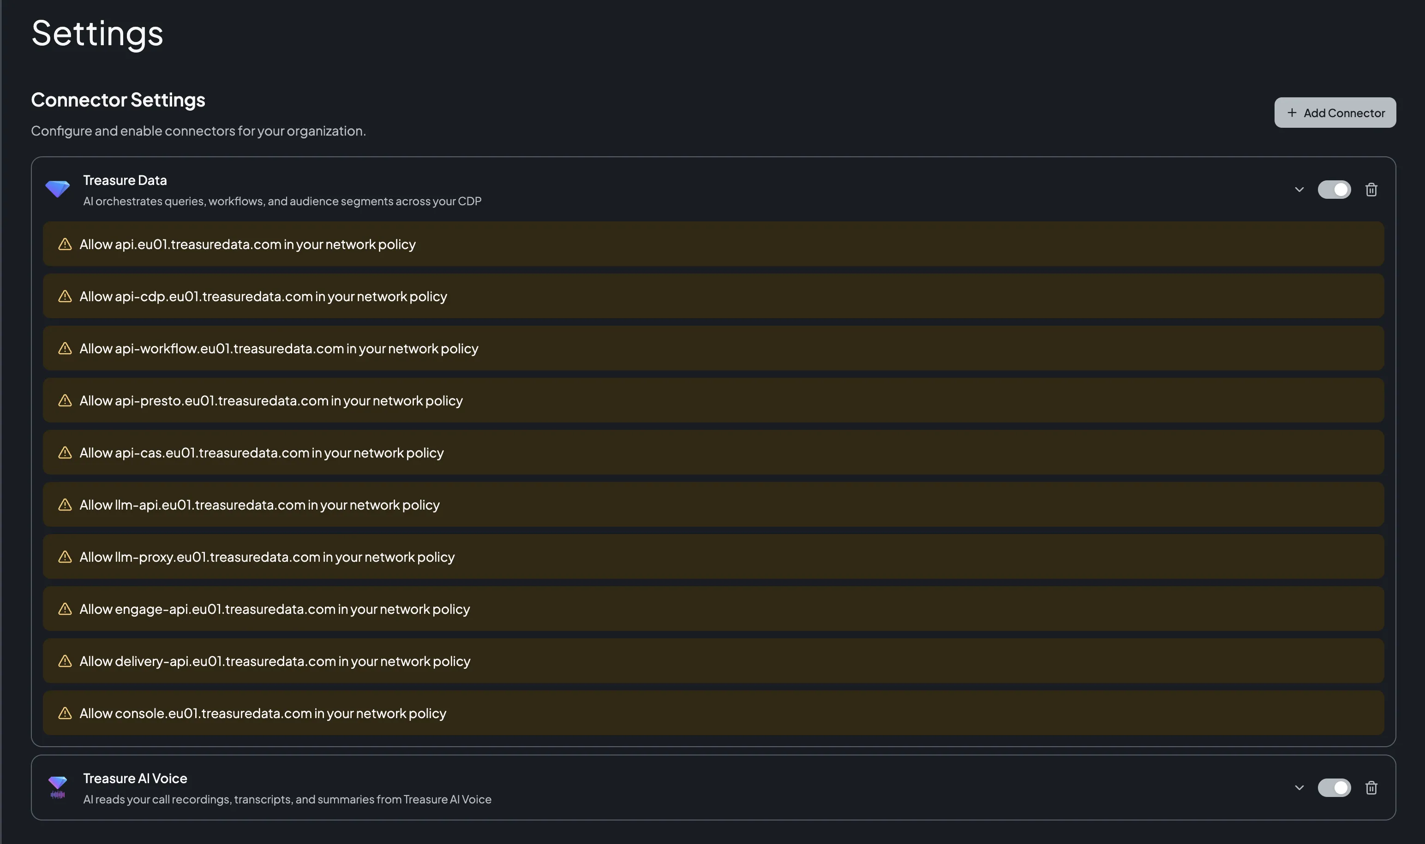Click the Treasure Data diamond logo icon
1425x844 pixels.
(58, 189)
